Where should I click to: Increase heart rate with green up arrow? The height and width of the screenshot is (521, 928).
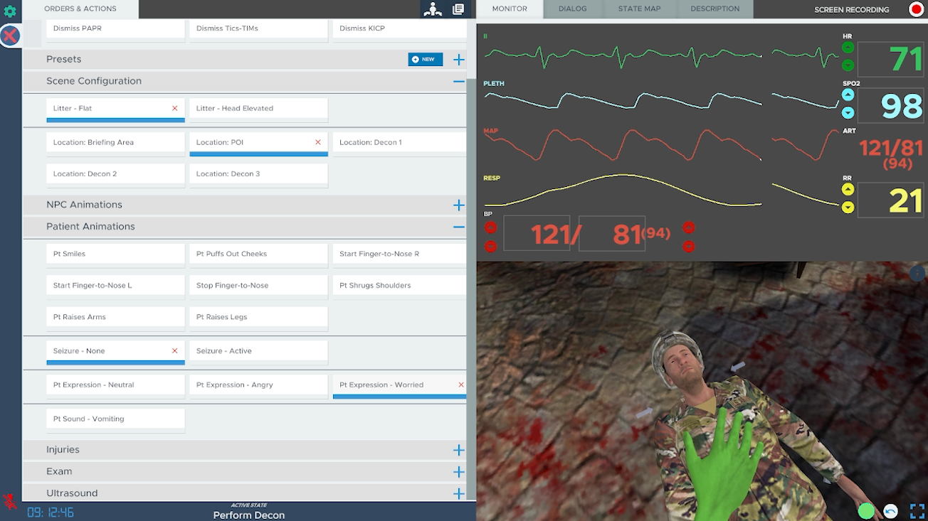coord(848,48)
